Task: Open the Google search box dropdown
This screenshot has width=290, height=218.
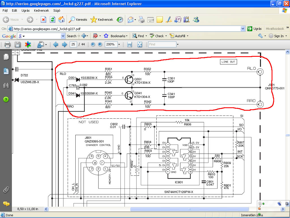Action: (x=63, y=36)
